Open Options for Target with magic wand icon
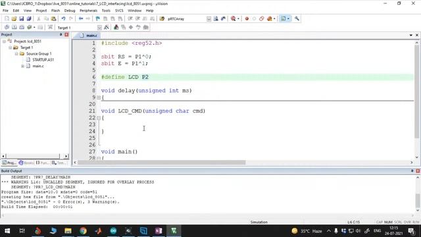Screen dimensions: 421x237 pyautogui.click(x=107, y=27)
